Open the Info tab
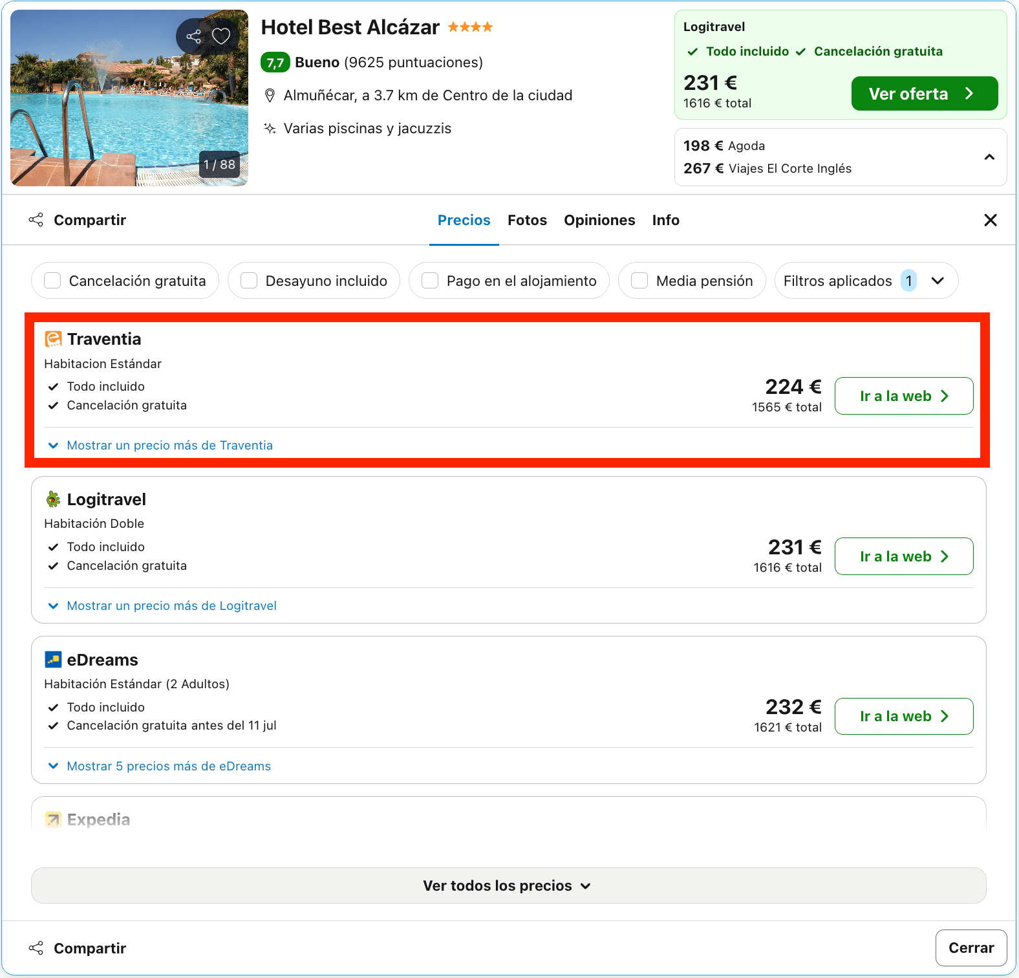Image resolution: width=1019 pixels, height=978 pixels. pos(665,220)
